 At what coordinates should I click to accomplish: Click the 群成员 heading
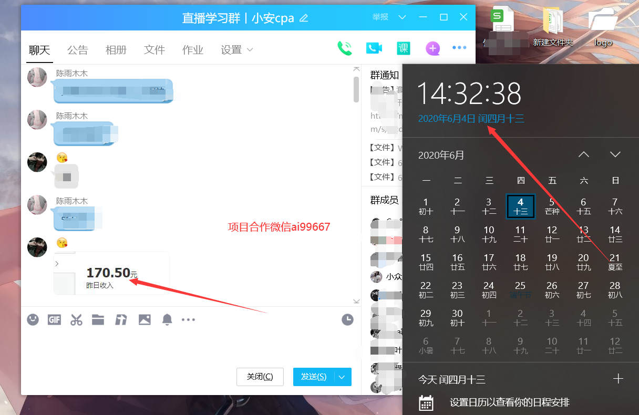point(385,200)
